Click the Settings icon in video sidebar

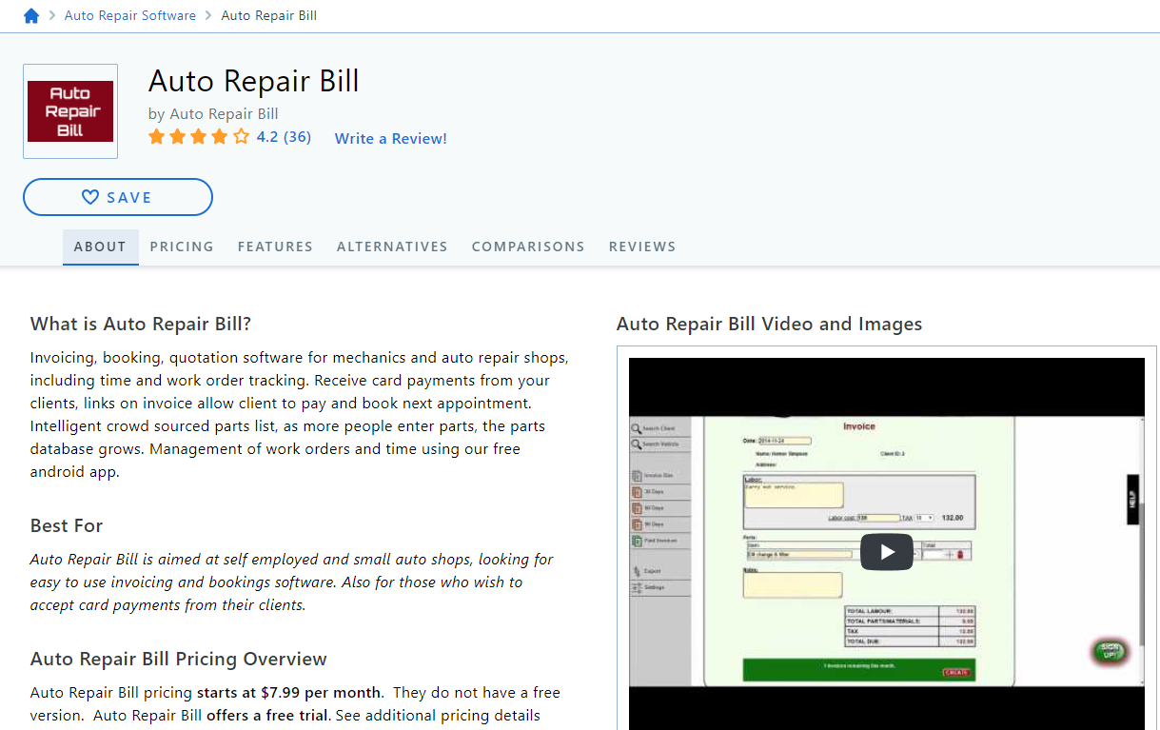(638, 587)
